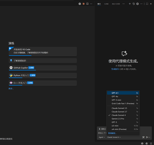The width and height of the screenshot is (154, 145).
Task: Maximize the chat panel
Action: 147,4
